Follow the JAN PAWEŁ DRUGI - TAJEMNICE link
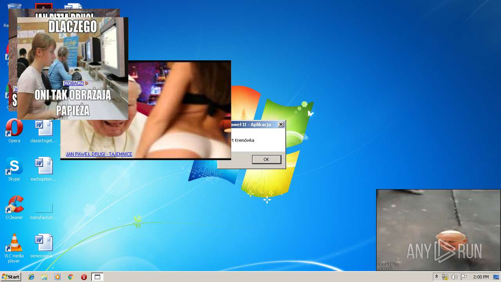The image size is (501, 282). 99,154
